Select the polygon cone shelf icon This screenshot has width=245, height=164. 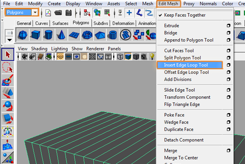pyautogui.click(x=62, y=35)
